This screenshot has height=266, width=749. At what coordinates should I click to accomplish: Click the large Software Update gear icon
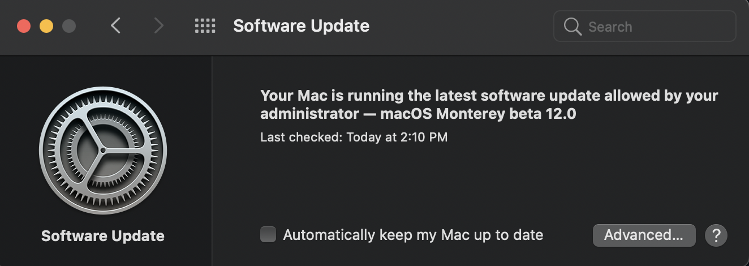(103, 151)
